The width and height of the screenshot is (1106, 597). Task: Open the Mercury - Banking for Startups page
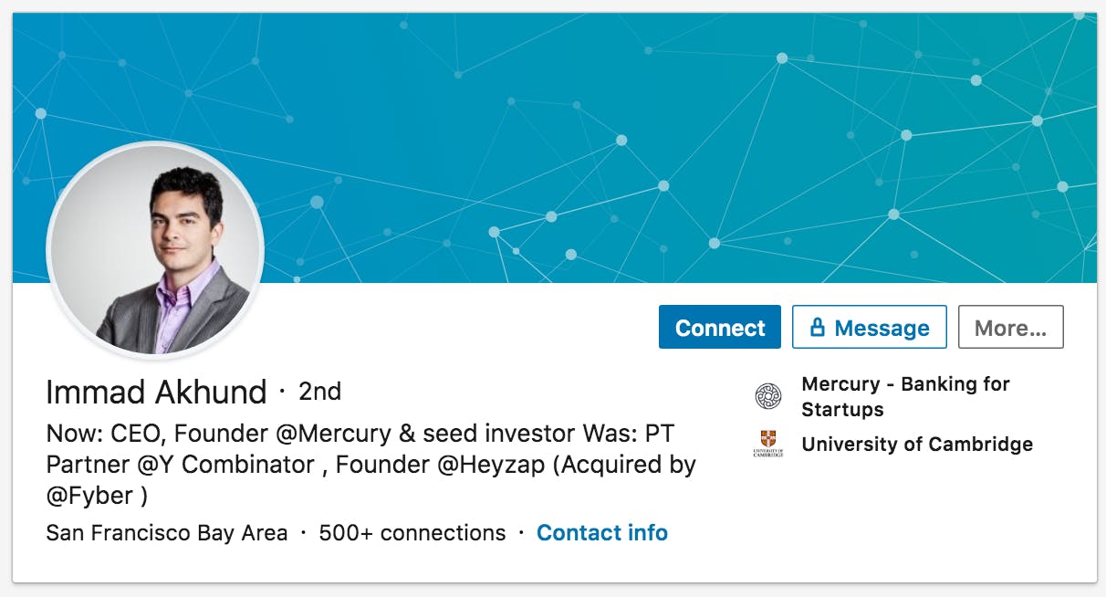point(906,396)
